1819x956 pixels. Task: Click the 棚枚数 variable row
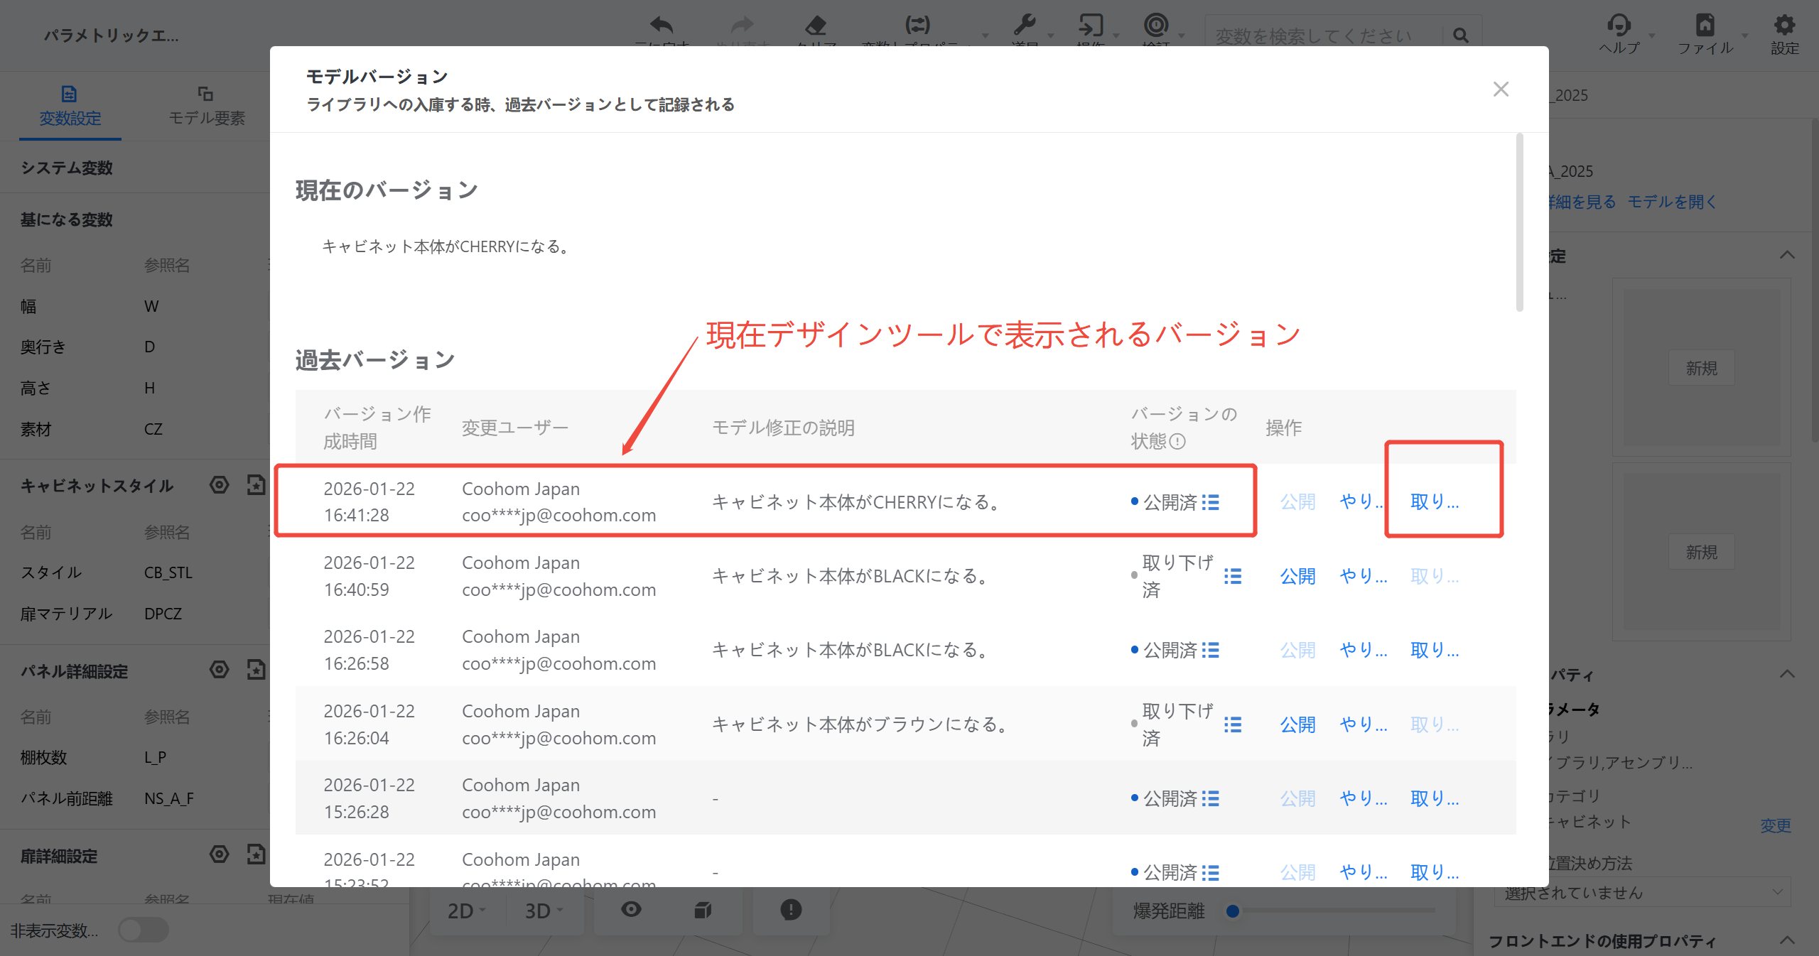tap(135, 757)
